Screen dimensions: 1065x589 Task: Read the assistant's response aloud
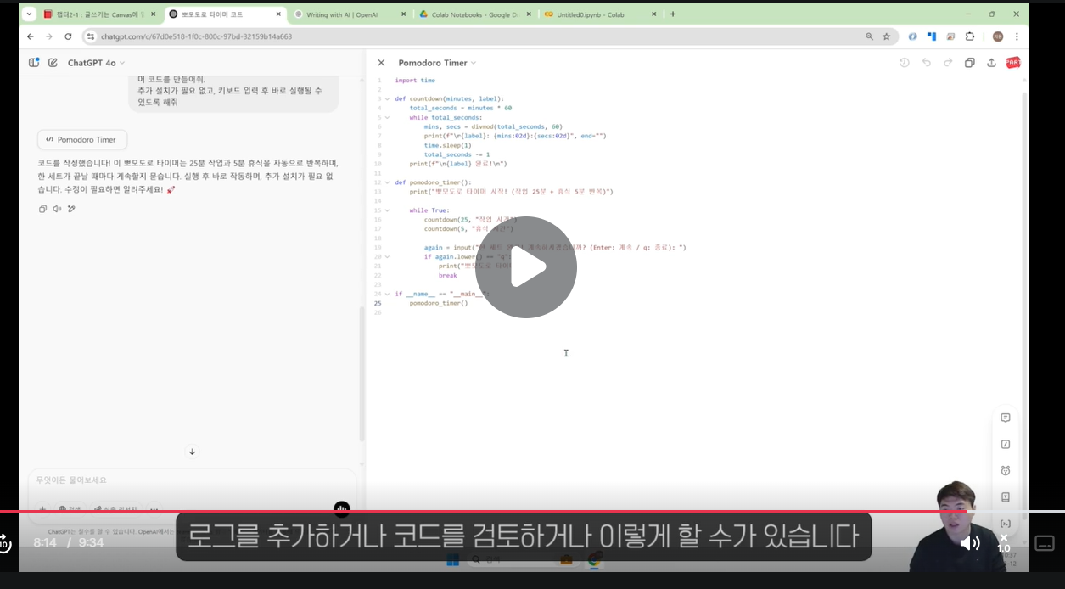tap(57, 209)
